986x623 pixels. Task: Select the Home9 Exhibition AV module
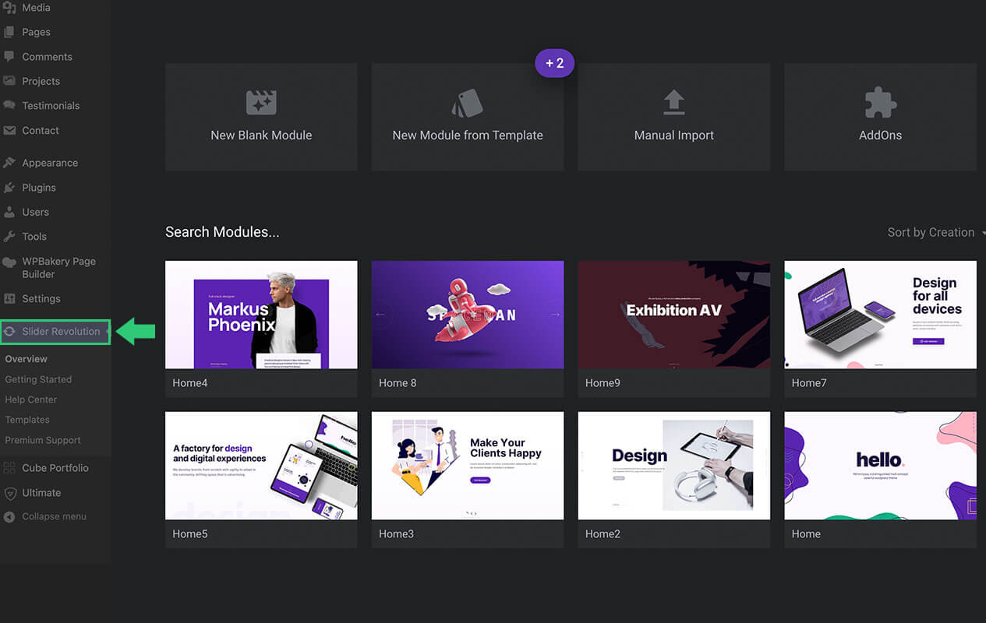click(x=673, y=315)
